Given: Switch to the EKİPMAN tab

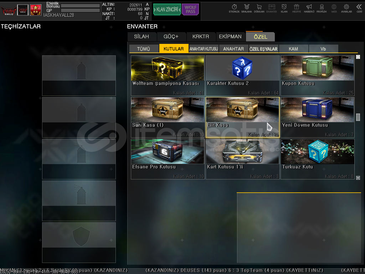Looking at the screenshot, I should (x=230, y=37).
